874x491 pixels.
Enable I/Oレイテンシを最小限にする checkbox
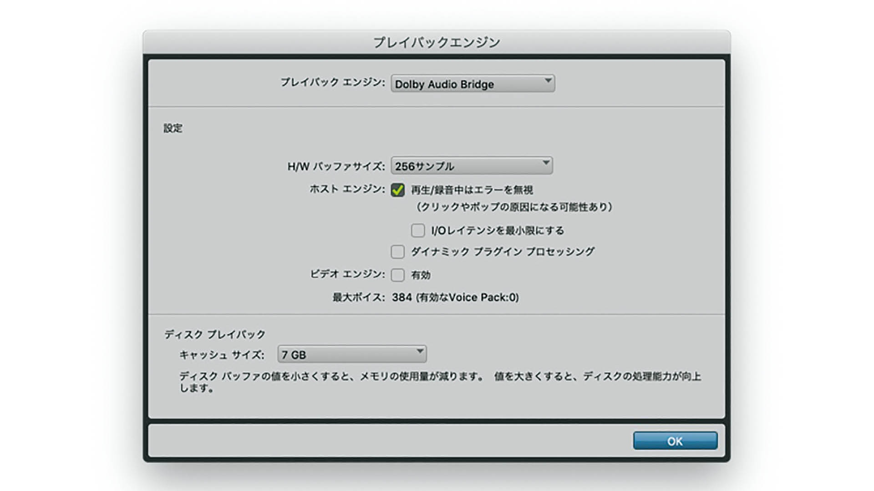(418, 230)
